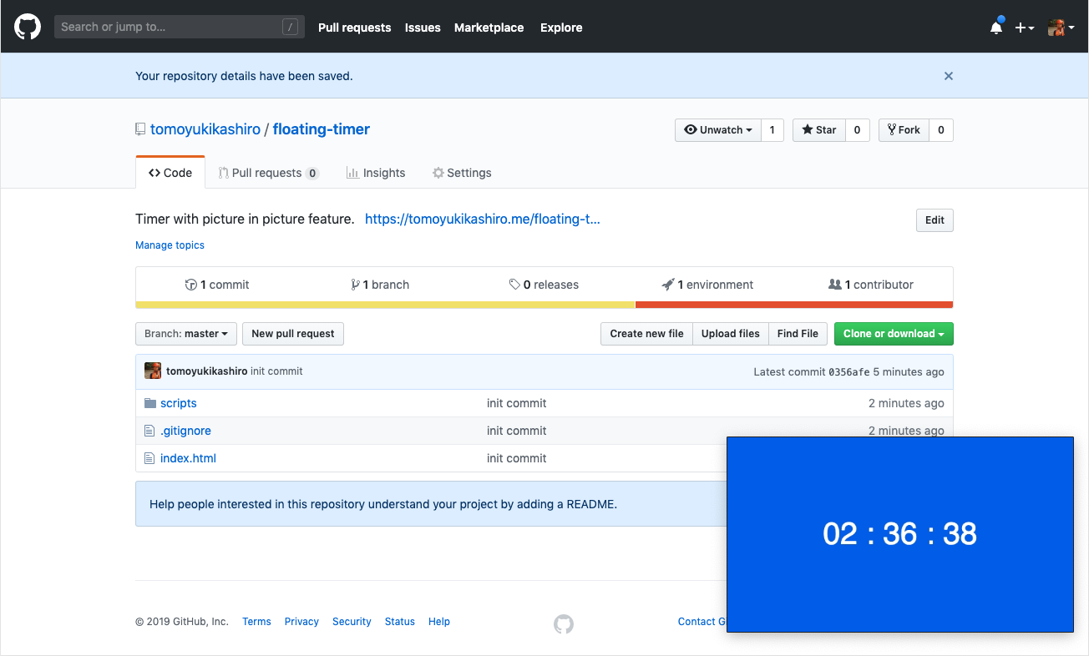Image resolution: width=1089 pixels, height=656 pixels.
Task: Open the Clone or download dropdown
Action: tap(893, 333)
